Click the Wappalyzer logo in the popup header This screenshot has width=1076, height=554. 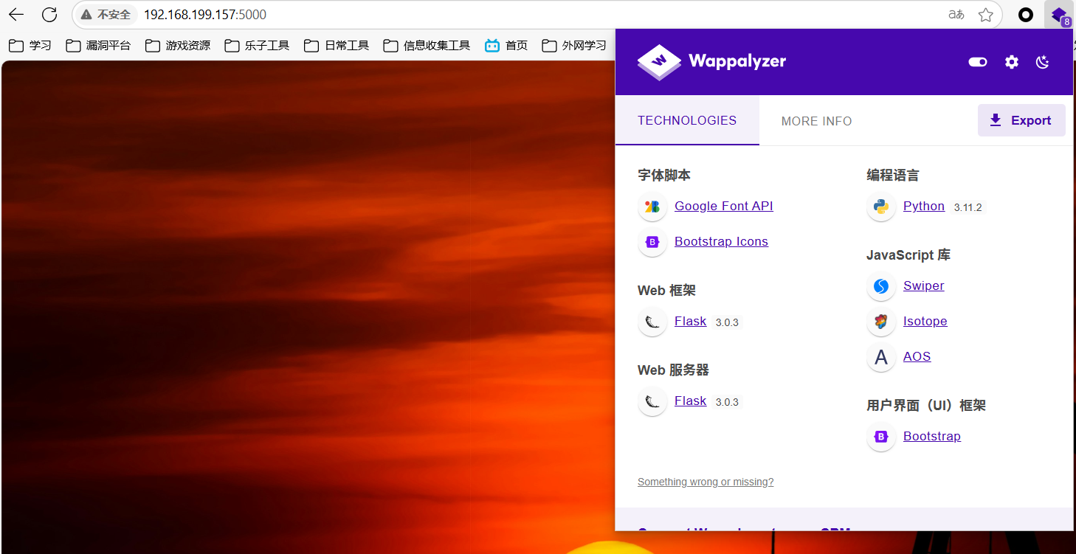click(x=712, y=62)
